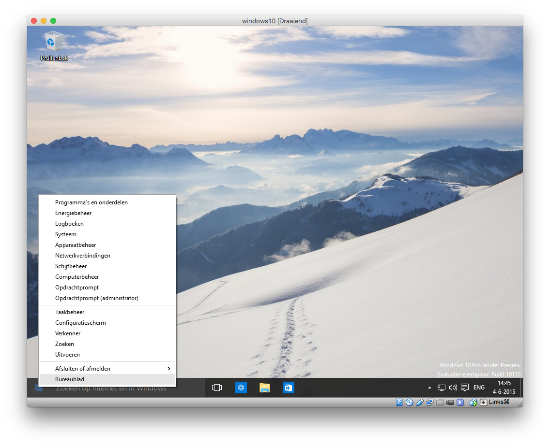
Task: Click the Task View taskbar icon
Action: point(217,388)
